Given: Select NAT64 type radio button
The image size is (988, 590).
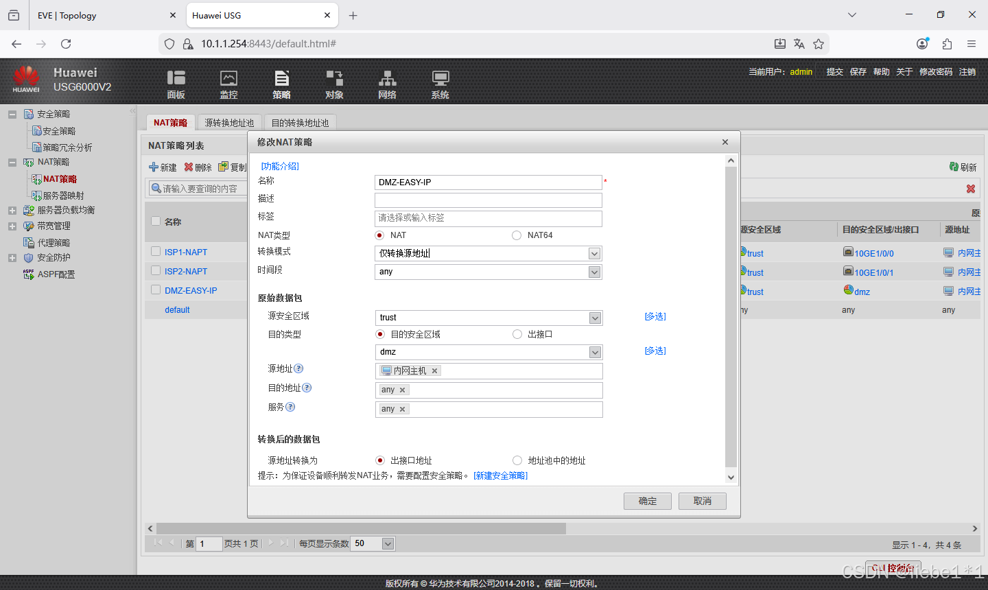Looking at the screenshot, I should click(517, 235).
